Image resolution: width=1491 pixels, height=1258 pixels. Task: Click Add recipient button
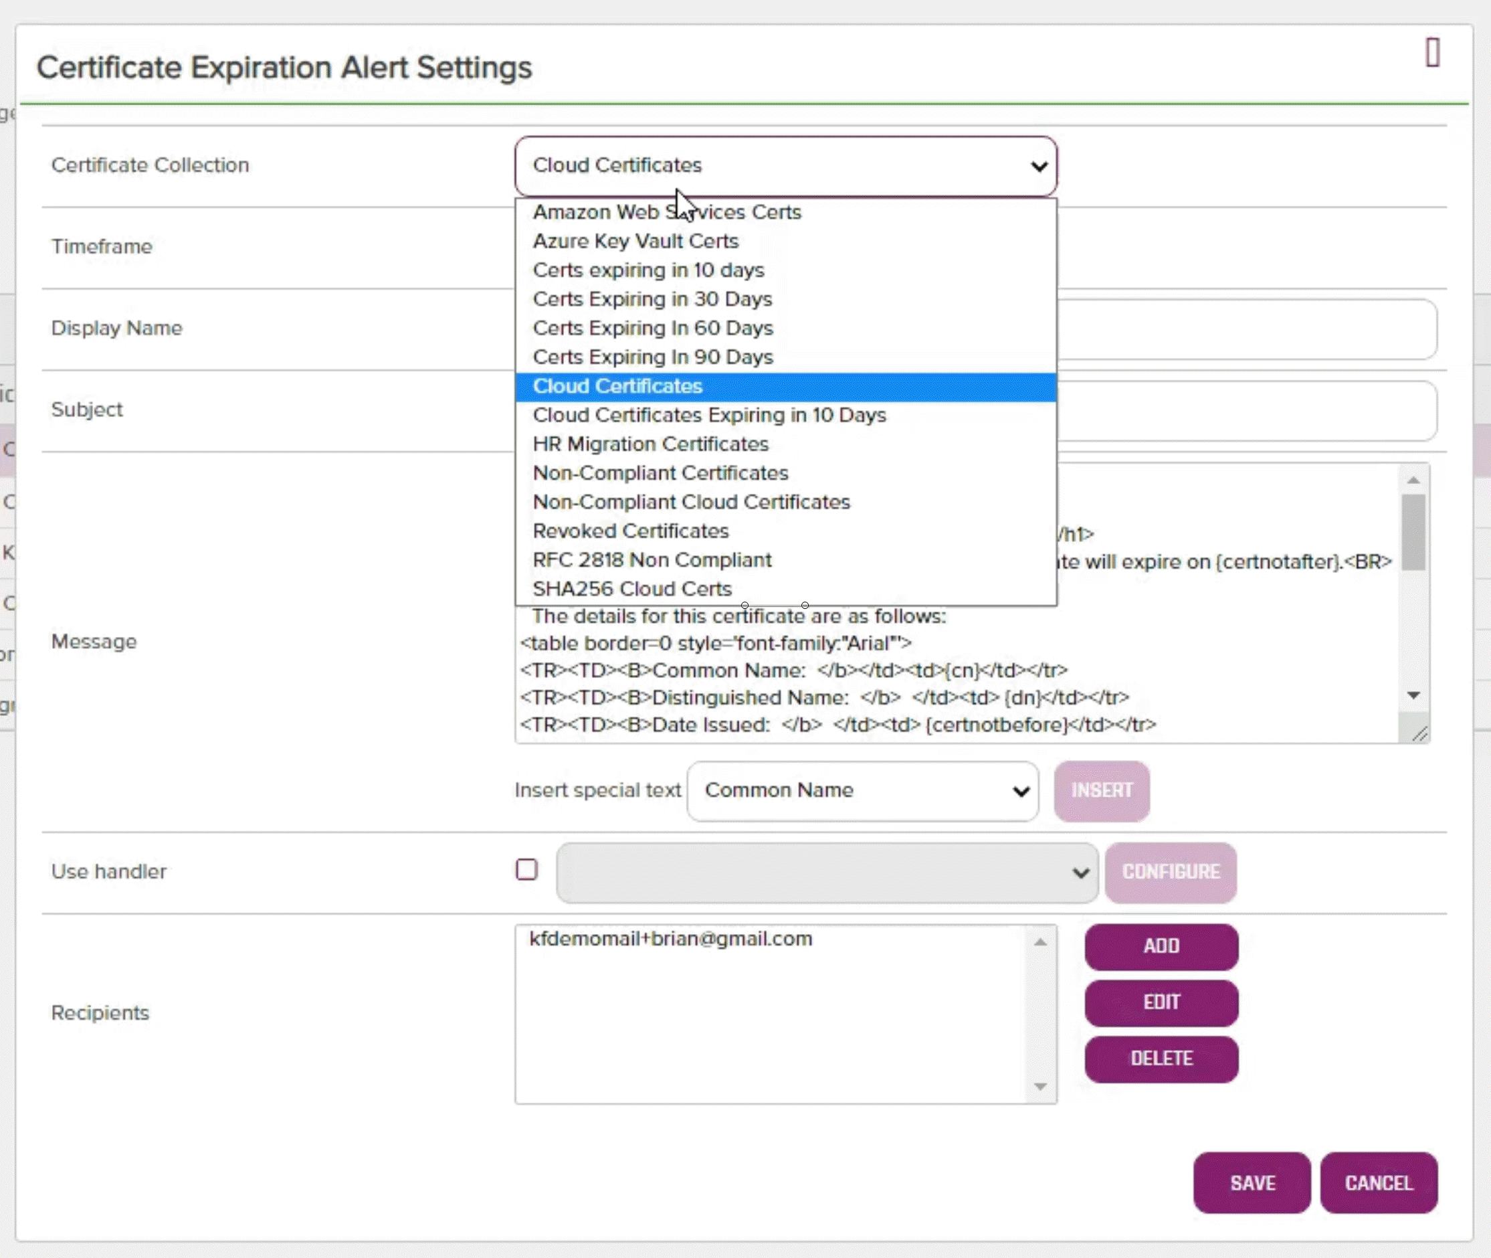click(x=1161, y=946)
